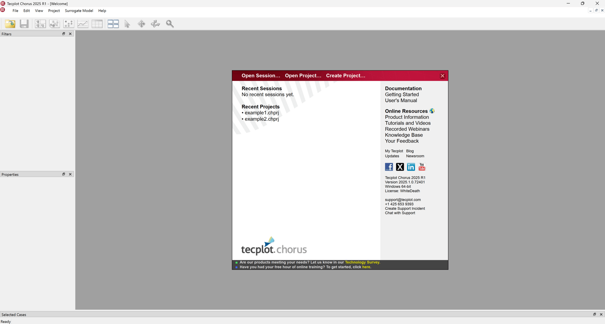Open the Technology Survey link

pyautogui.click(x=362, y=262)
